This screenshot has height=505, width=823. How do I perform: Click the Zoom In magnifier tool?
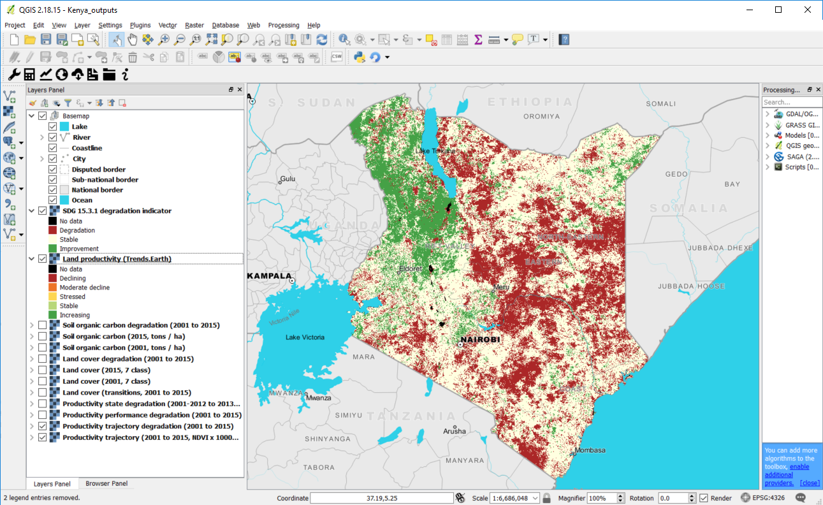point(164,40)
